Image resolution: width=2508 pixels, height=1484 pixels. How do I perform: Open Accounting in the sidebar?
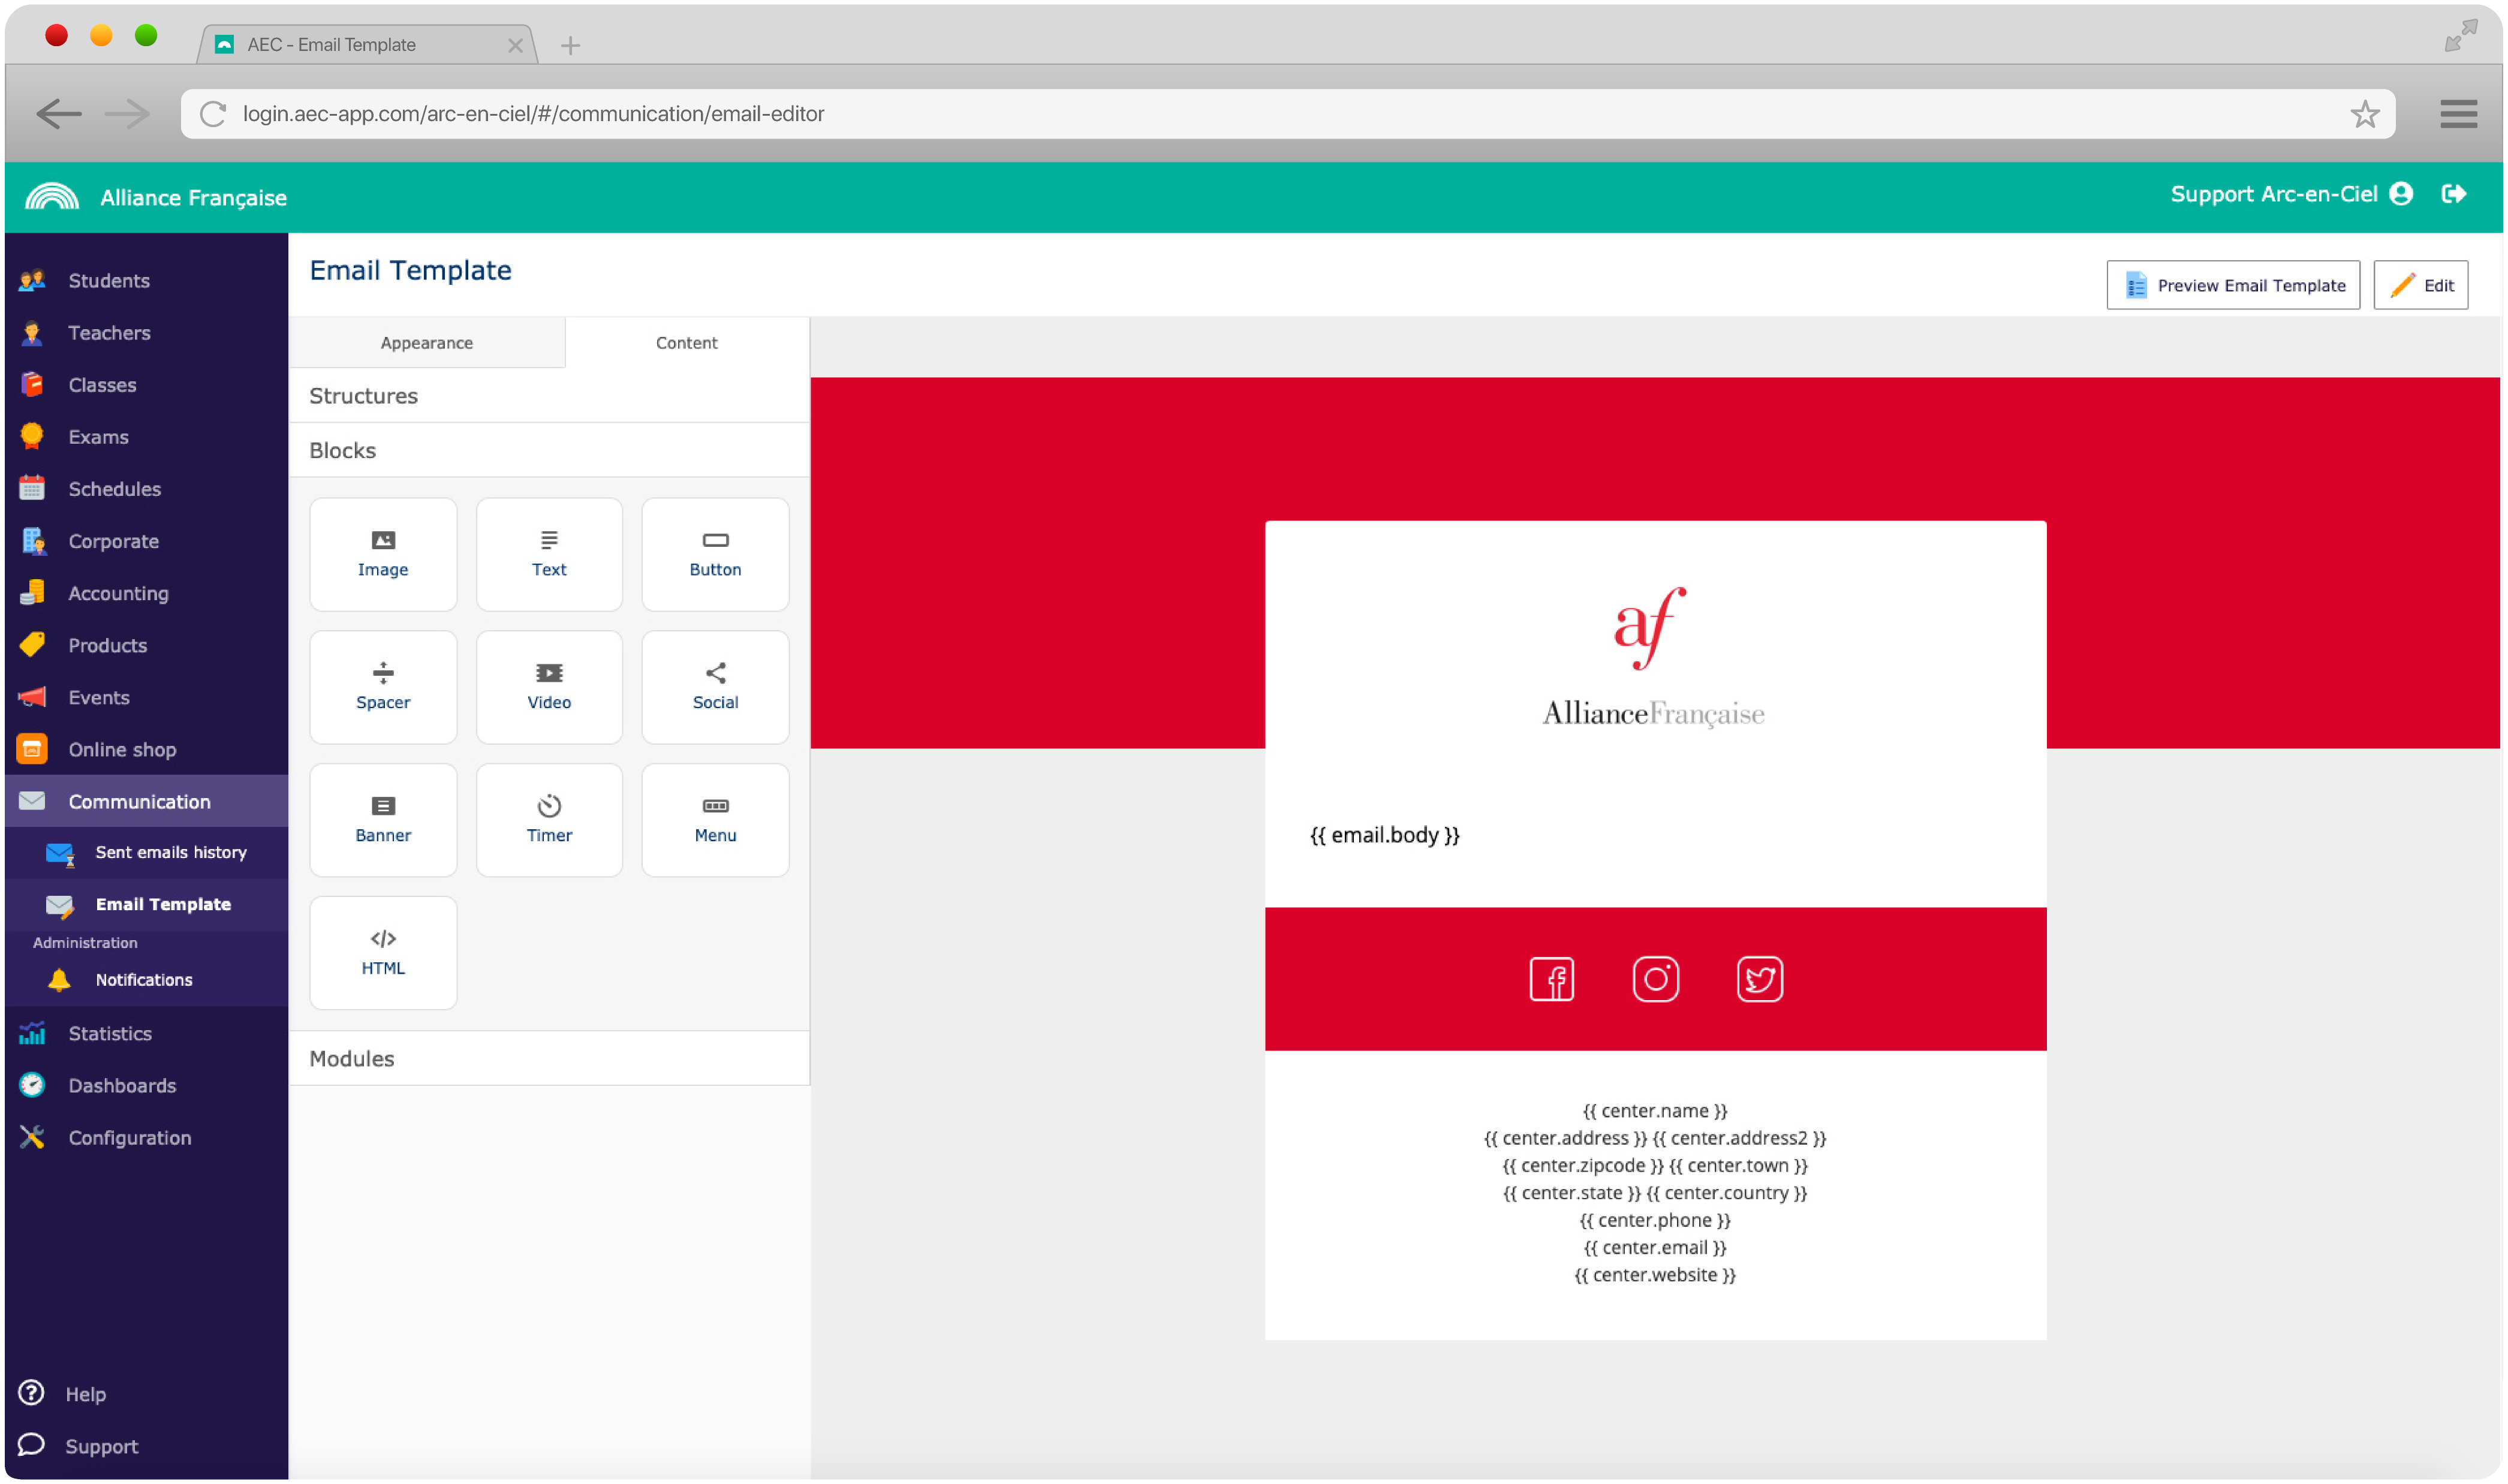coord(146,593)
